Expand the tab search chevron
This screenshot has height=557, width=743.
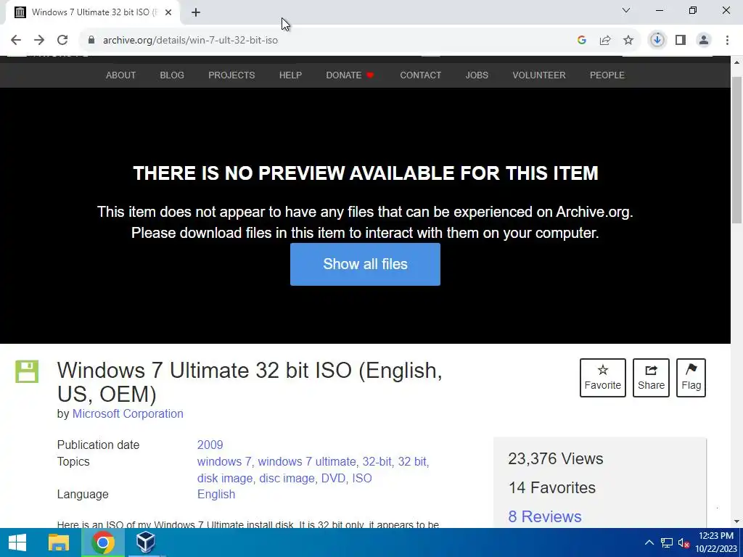pos(626,10)
